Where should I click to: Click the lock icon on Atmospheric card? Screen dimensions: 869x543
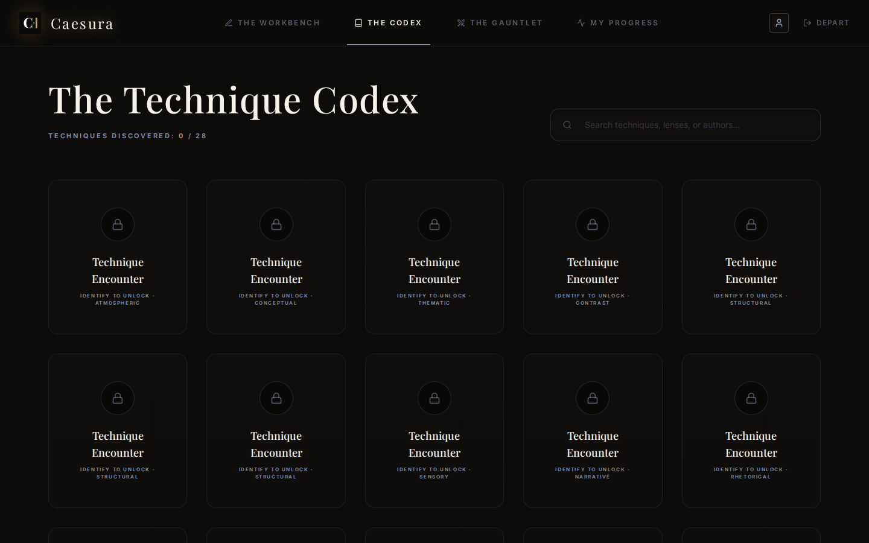tap(118, 224)
